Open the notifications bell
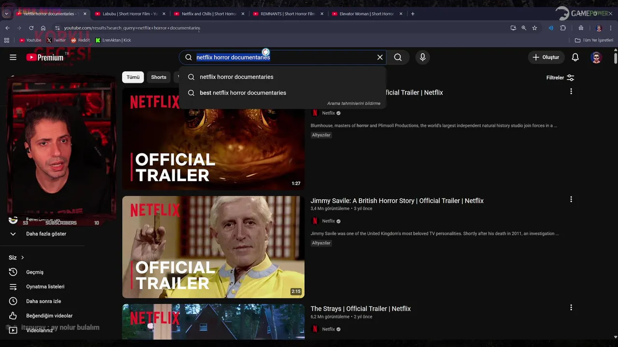The height and width of the screenshot is (347, 618). [575, 57]
